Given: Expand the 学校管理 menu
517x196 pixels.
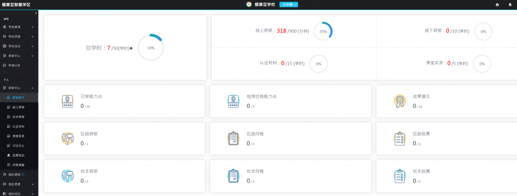Looking at the screenshot, I should point(19,27).
